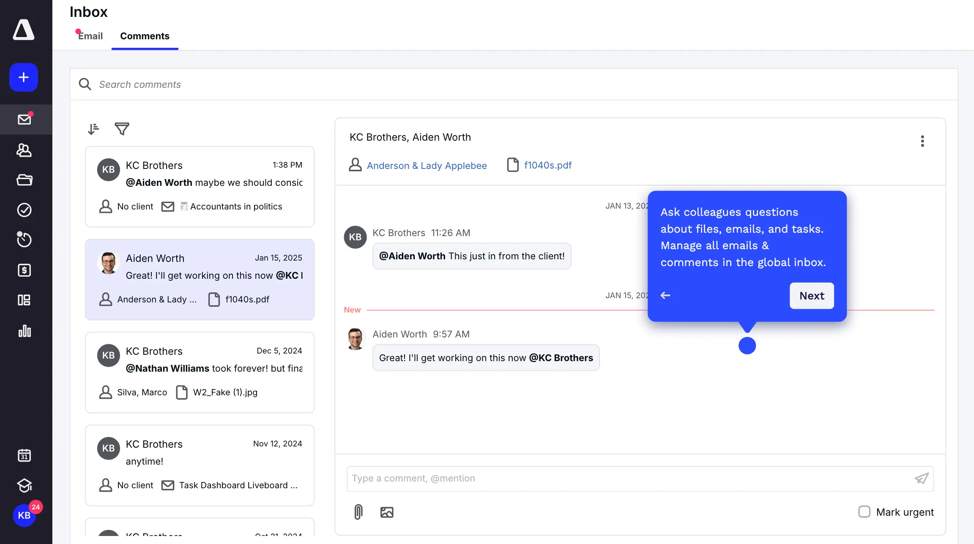
Task: Open the filter comments dropdown
Action: tap(122, 129)
